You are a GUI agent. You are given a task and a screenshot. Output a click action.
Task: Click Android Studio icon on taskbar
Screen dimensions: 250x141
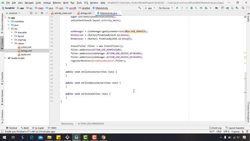pyautogui.click(x=77, y=137)
